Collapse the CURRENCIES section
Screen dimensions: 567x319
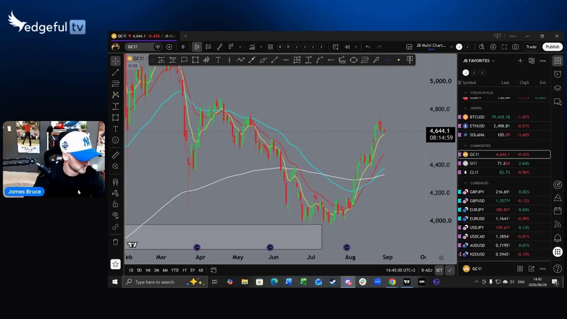point(466,183)
